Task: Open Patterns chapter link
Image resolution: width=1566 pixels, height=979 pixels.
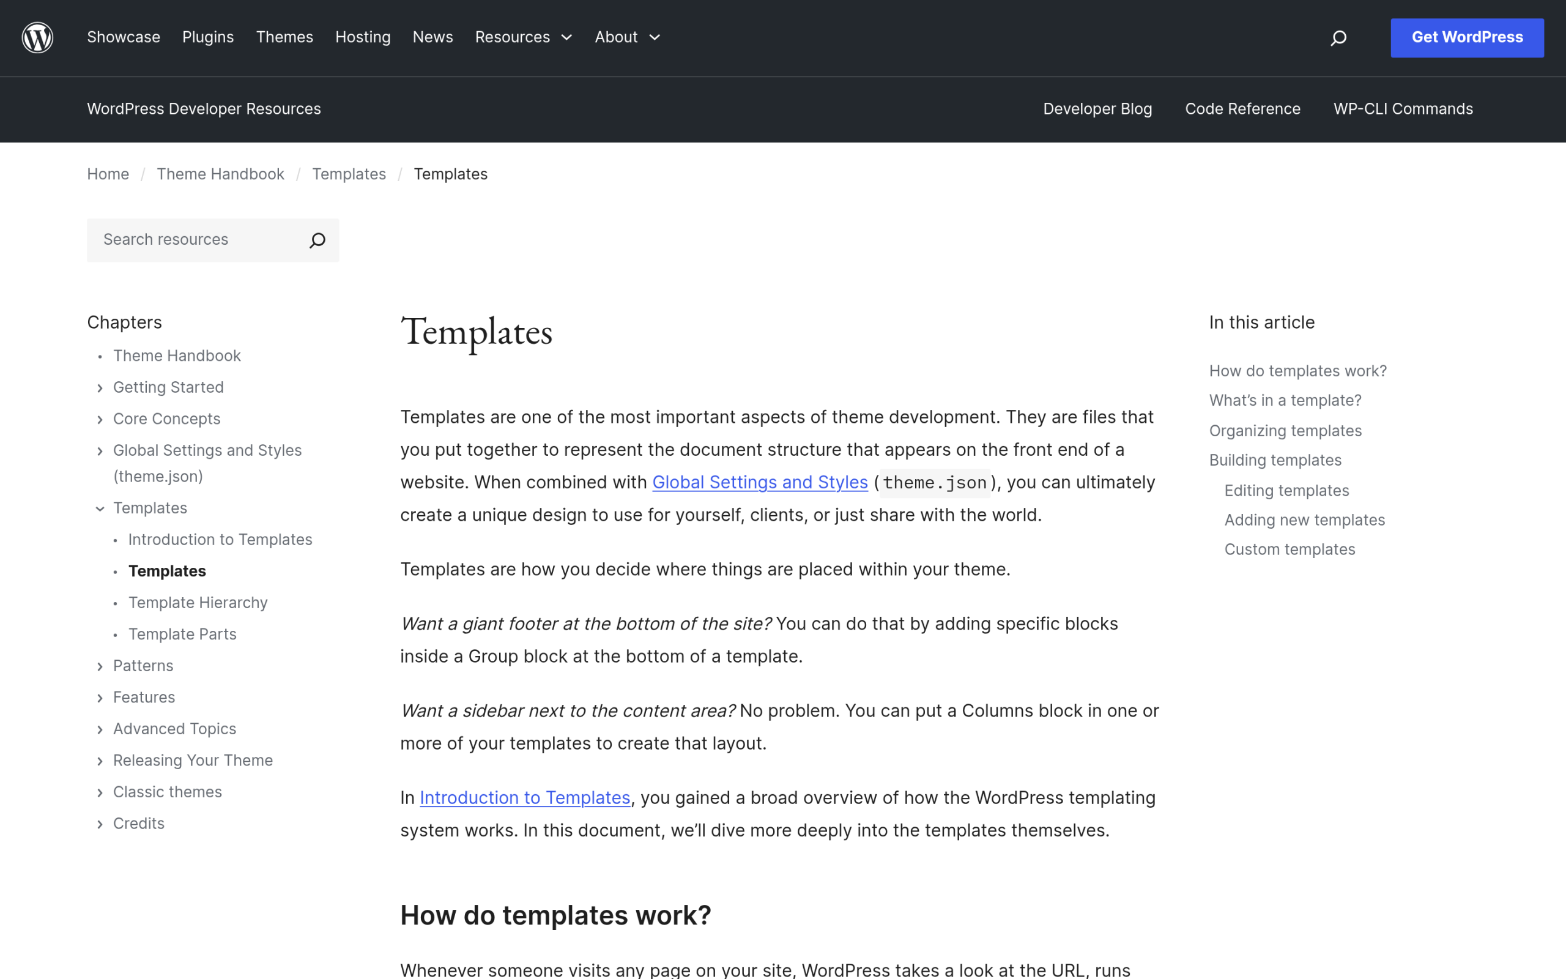Action: [x=143, y=666]
